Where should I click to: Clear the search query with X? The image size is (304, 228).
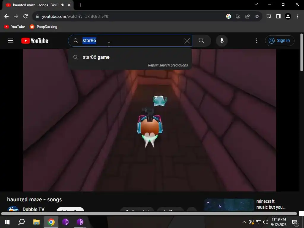tap(187, 41)
